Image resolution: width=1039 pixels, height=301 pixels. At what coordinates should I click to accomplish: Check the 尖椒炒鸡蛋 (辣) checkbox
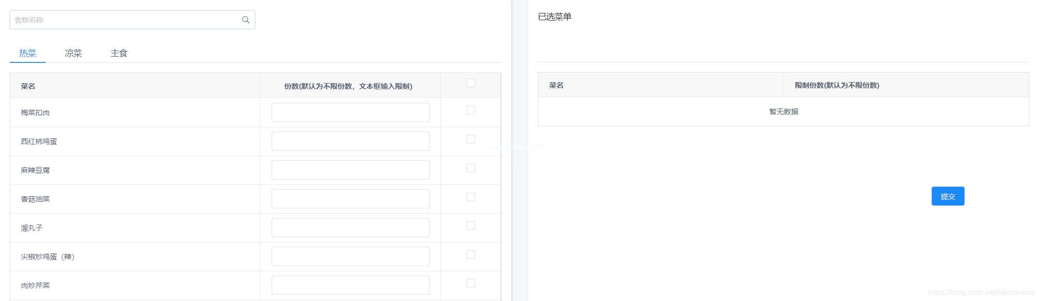point(471,254)
